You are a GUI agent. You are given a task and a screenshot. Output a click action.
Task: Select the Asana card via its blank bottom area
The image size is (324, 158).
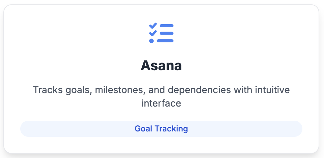[x=161, y=145]
